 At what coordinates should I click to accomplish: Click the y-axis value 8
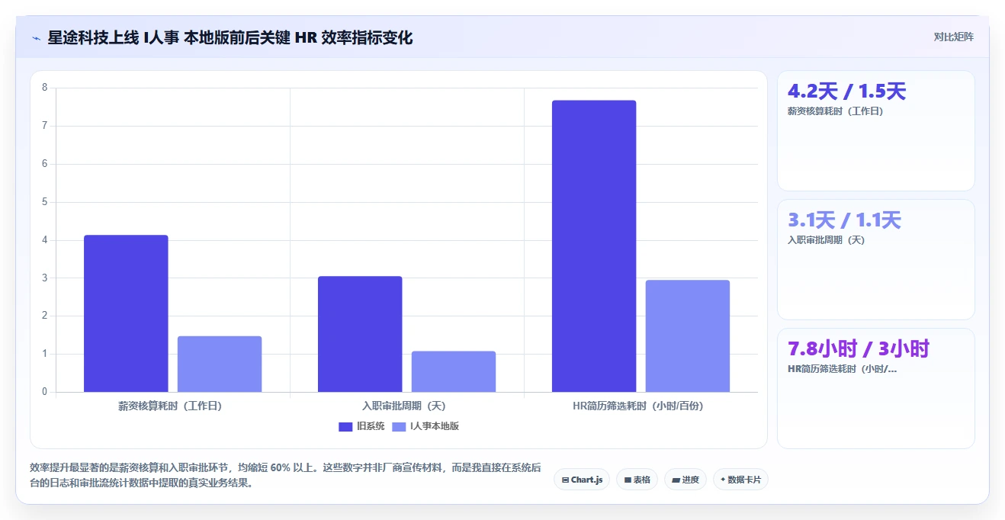point(44,88)
